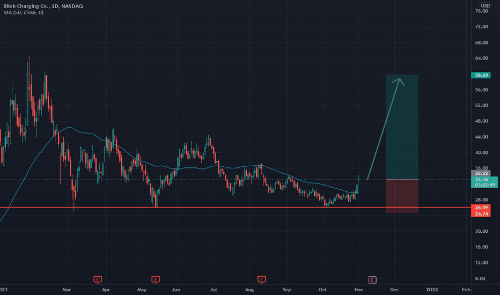
Task: Click the Dec label on the time axis
Action: (394, 290)
